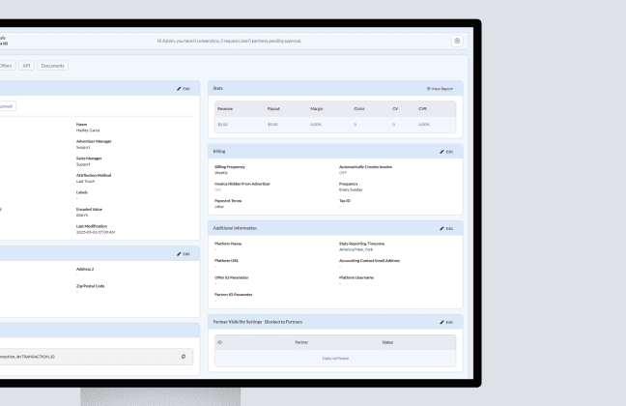
Task: Click the Partner ID Parameter label
Action: 234,295
